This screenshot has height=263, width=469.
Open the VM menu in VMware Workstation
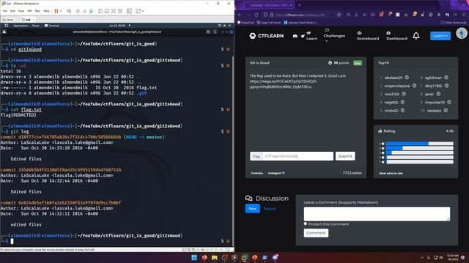[x=29, y=11]
